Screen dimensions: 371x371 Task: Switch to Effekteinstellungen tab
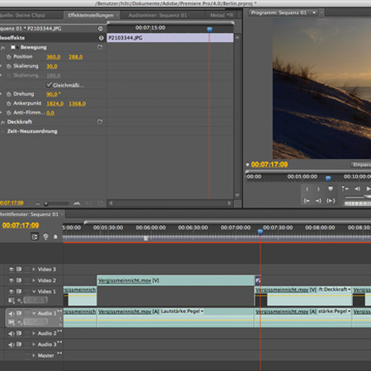91,16
